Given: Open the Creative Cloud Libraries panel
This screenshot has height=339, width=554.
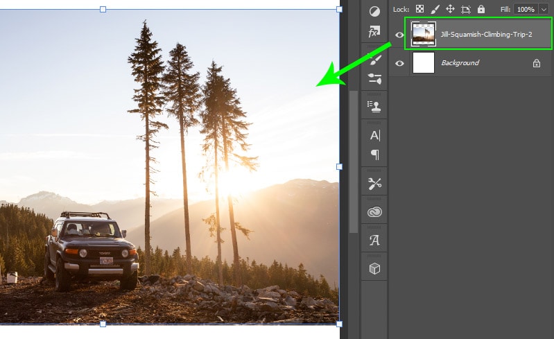Looking at the screenshot, I should pyautogui.click(x=374, y=212).
